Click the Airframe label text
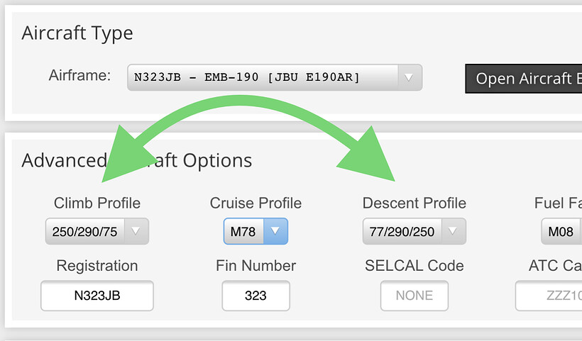 (x=79, y=75)
